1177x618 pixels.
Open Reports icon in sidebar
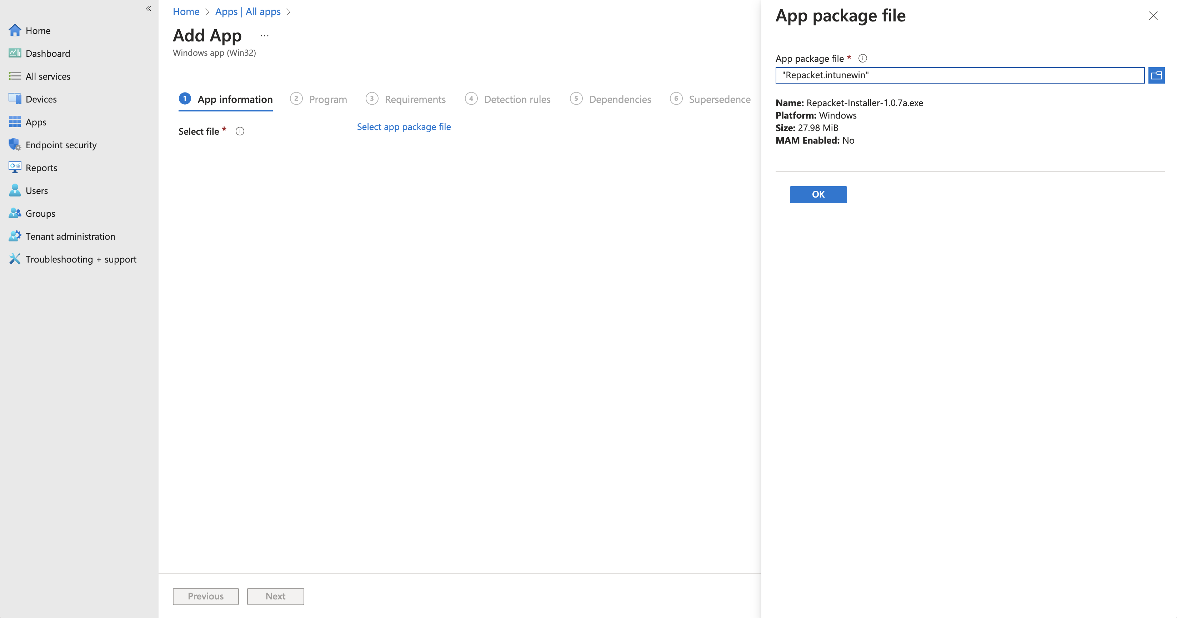coord(15,167)
